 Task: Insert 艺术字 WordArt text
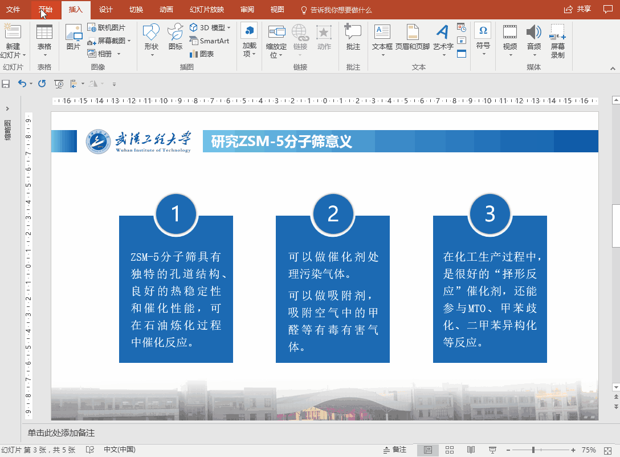tap(443, 39)
